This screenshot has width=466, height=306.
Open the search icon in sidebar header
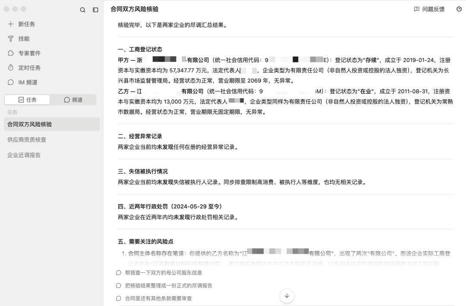point(82,10)
